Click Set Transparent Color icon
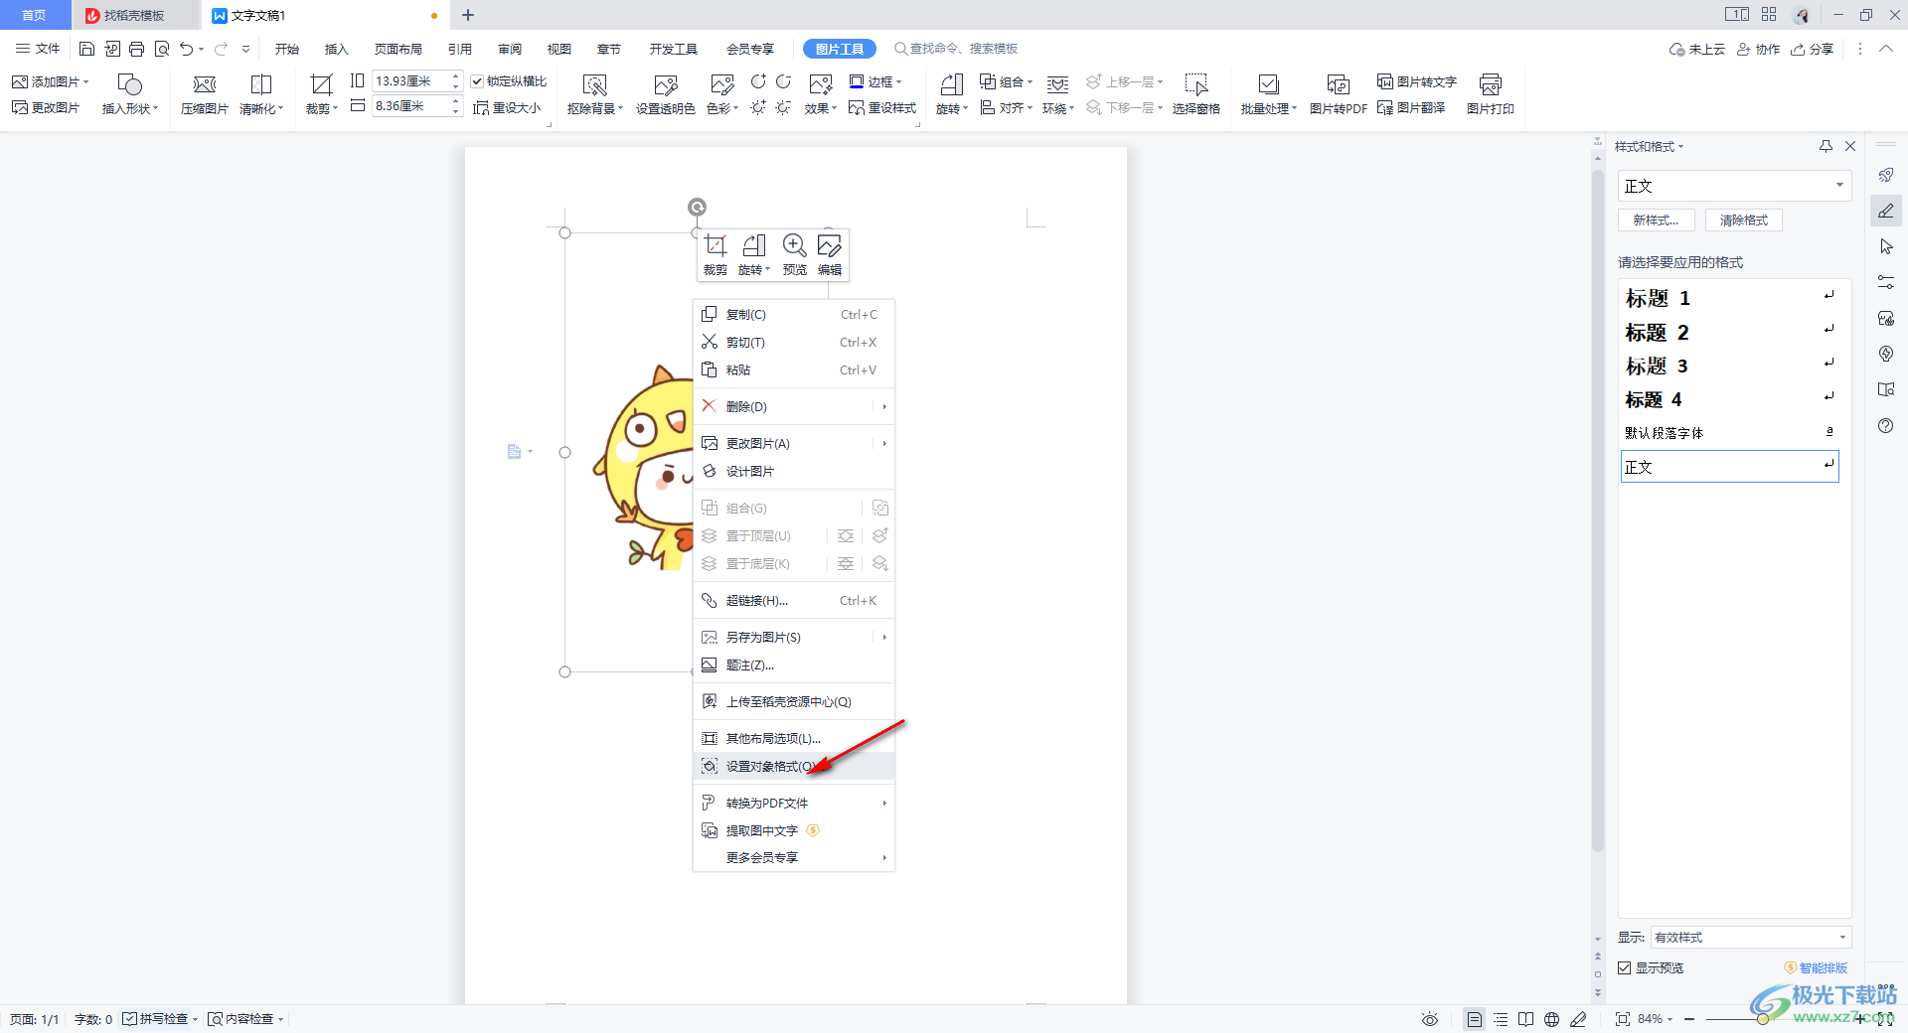 click(x=666, y=85)
